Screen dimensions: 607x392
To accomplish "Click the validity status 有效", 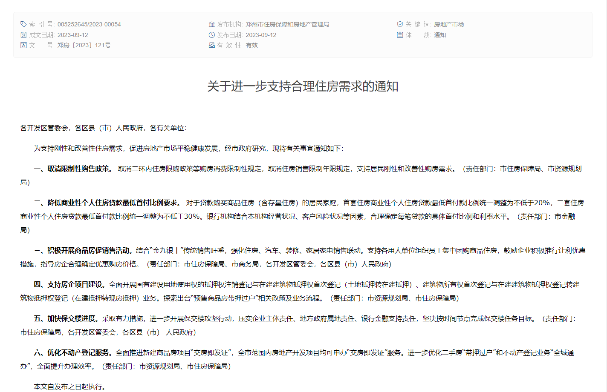I will [x=251, y=45].
